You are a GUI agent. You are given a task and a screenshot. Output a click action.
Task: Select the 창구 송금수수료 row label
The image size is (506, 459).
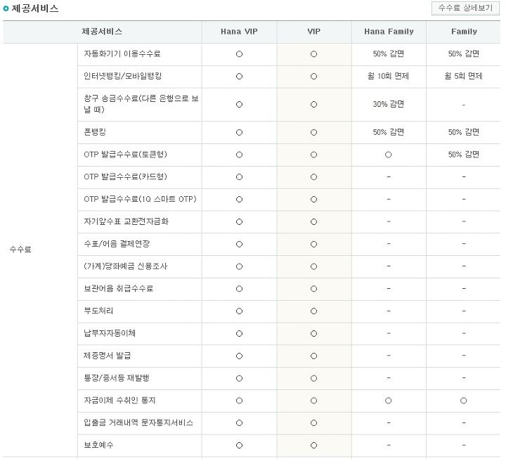click(x=141, y=104)
